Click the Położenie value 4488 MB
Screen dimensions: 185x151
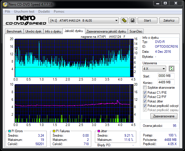[x=170, y=140]
